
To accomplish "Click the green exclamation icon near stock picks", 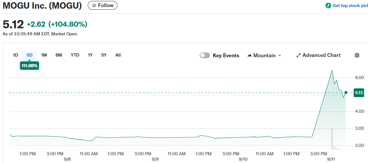I will [328, 5].
